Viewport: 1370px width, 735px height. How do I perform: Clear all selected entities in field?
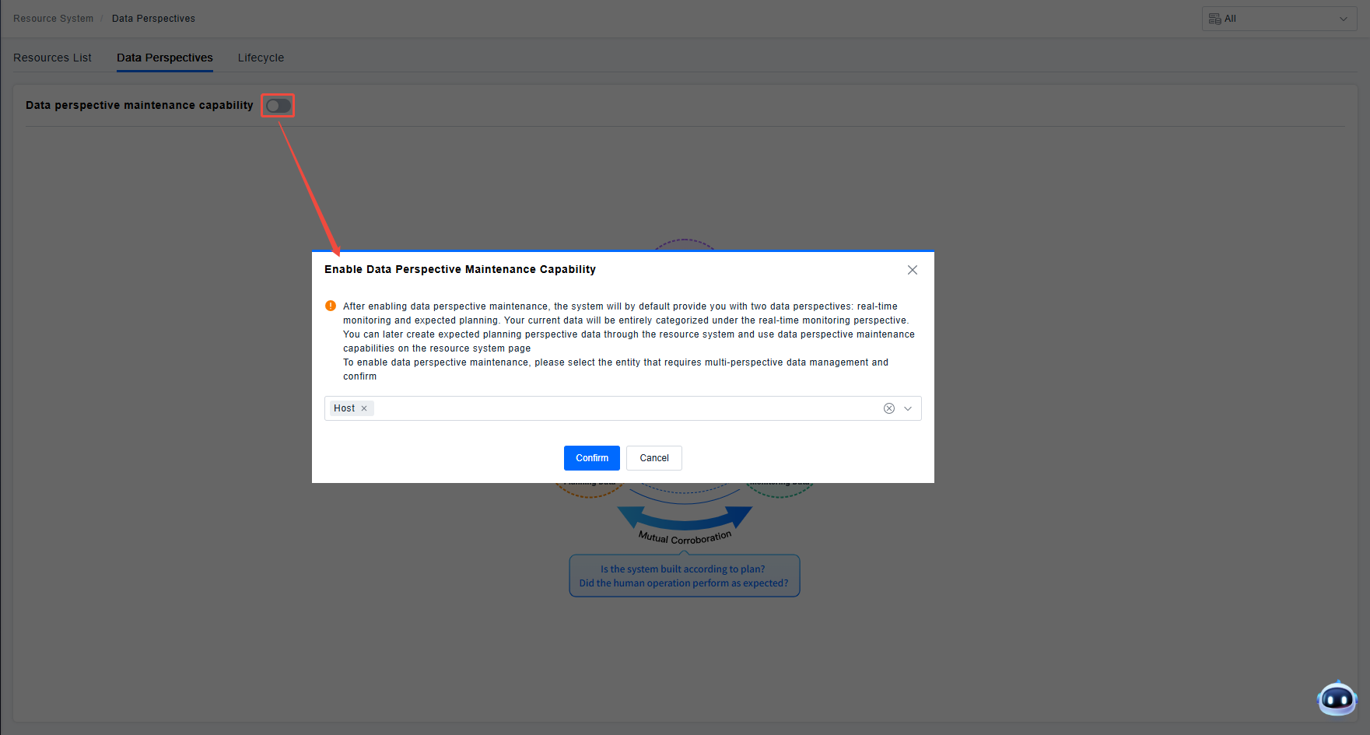(889, 408)
